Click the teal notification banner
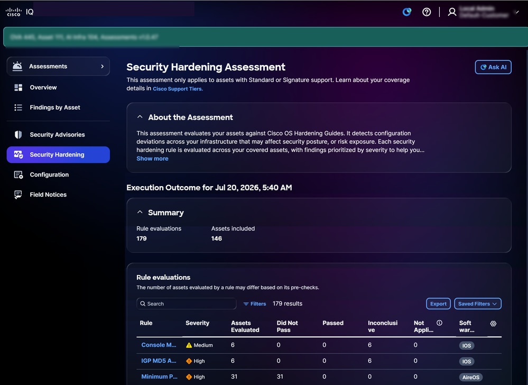 click(x=265, y=36)
